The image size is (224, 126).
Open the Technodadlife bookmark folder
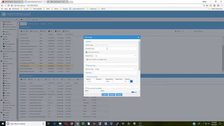pos(36,9)
